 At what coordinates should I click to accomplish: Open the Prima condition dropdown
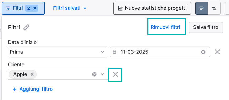[x=58, y=52]
